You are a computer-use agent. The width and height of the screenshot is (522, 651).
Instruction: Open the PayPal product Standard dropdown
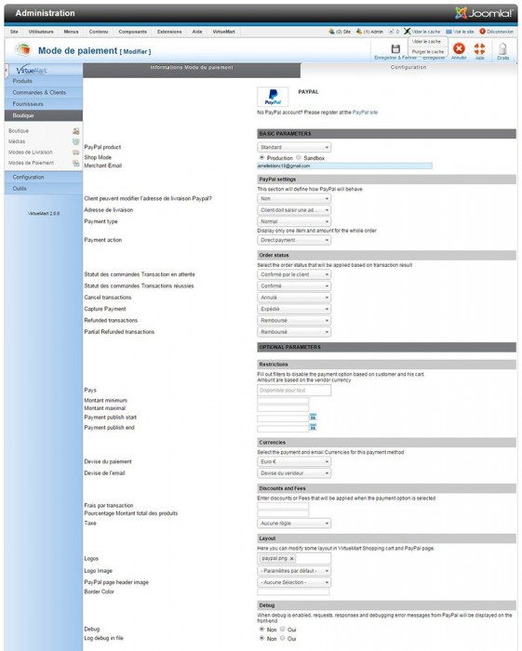(294, 147)
